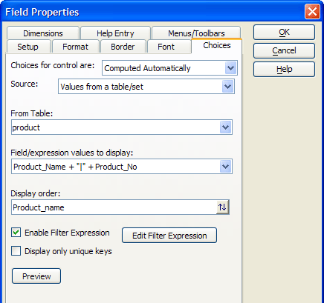Open the Border tab
This screenshot has width=324, height=303.
click(123, 47)
